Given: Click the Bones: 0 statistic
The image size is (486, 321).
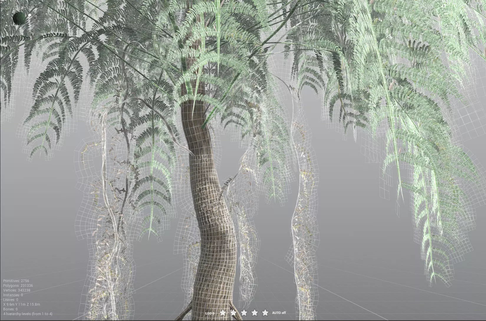Looking at the screenshot, I should pos(10,309).
